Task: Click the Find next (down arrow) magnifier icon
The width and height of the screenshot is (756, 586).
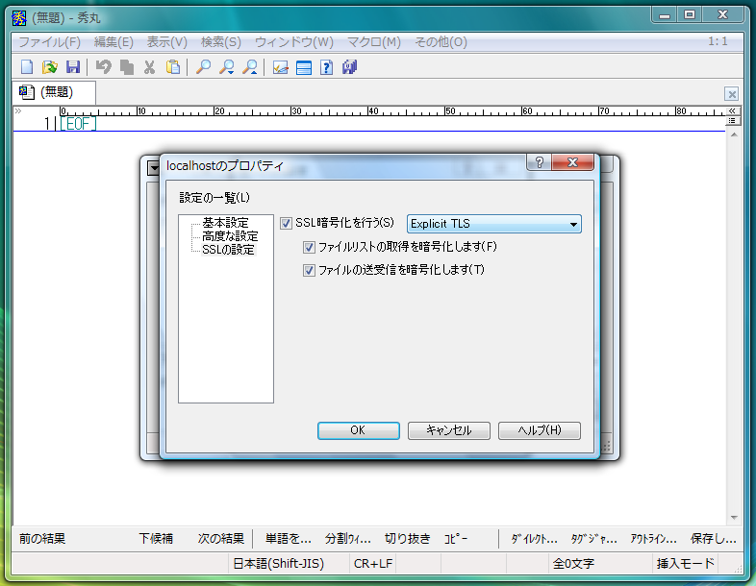Action: tap(227, 67)
